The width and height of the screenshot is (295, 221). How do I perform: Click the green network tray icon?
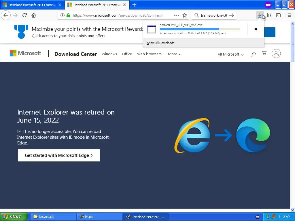tap(268, 217)
